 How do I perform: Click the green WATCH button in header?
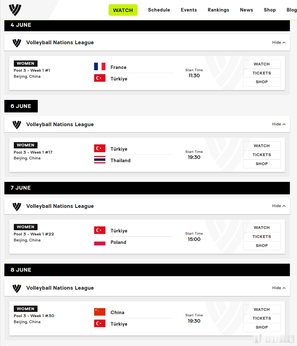coord(123,10)
